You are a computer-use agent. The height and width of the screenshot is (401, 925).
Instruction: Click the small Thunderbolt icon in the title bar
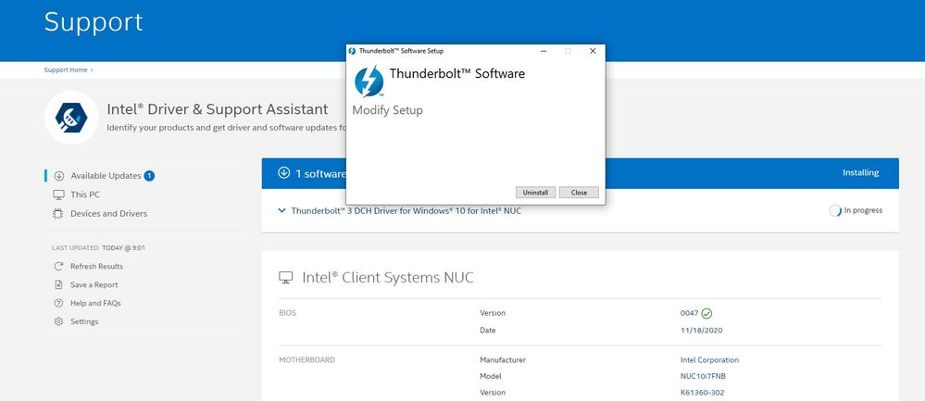(352, 51)
